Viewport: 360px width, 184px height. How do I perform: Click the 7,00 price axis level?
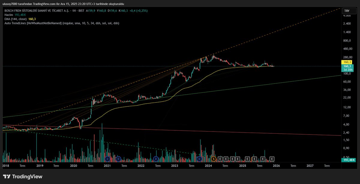coord(346,116)
